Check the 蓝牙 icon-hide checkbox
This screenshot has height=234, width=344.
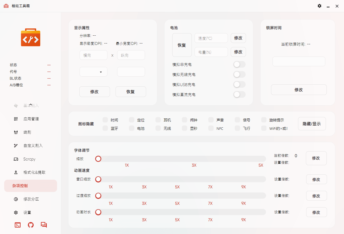pos(105,128)
